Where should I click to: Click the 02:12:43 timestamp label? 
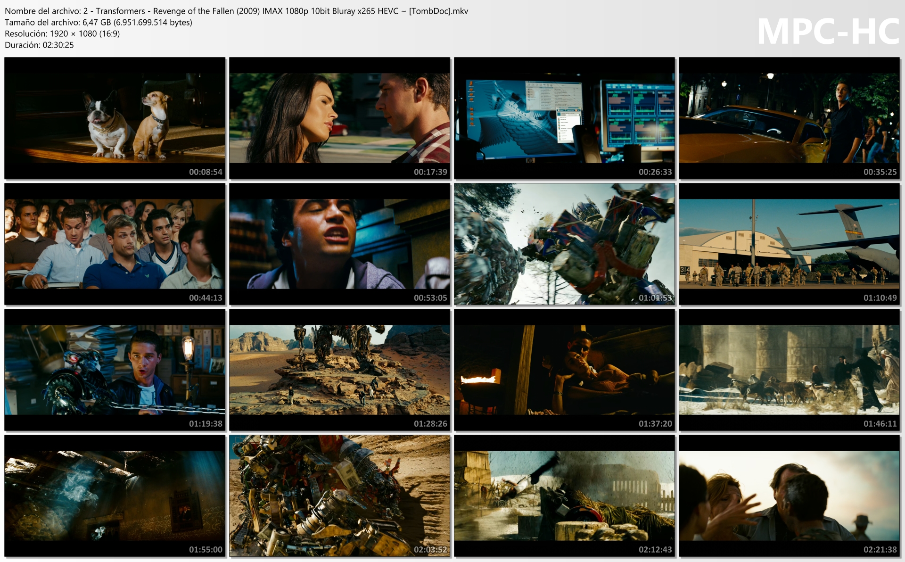click(655, 550)
